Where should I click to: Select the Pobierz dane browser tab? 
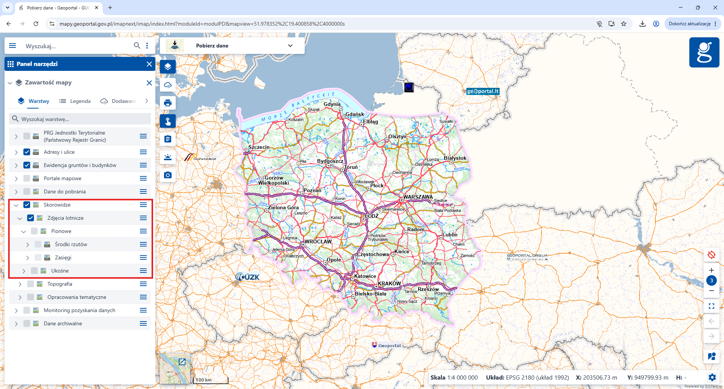(x=59, y=8)
